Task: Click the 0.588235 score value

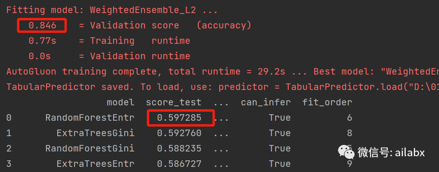Action: click(x=179, y=148)
